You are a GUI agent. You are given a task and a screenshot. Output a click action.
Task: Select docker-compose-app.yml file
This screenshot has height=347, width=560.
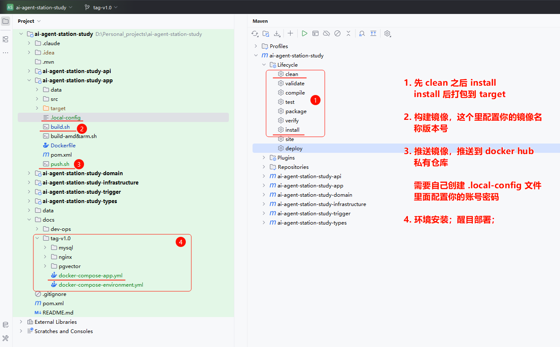click(x=90, y=276)
